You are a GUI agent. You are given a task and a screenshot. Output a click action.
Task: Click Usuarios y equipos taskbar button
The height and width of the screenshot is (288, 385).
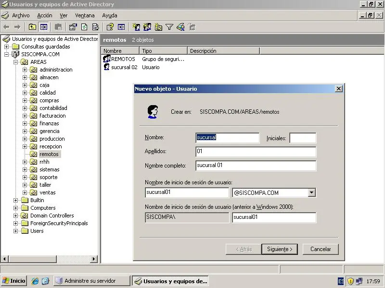tap(170, 281)
